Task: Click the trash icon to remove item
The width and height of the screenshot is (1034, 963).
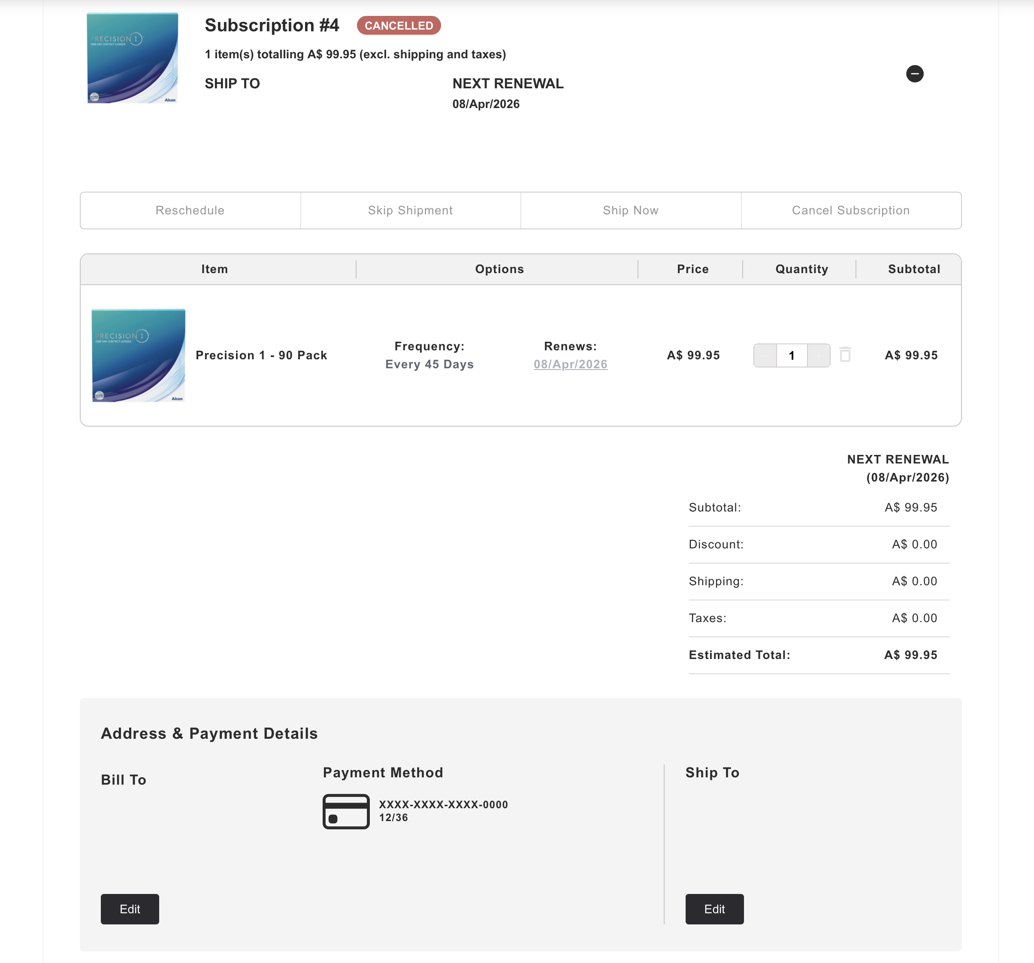Action: (845, 355)
